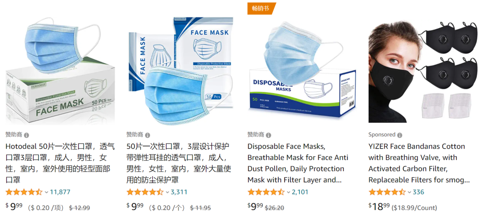Screen dimensions: 485x215
Task: Click star rating of YIZER bandanas listing
Action: [x=387, y=192]
